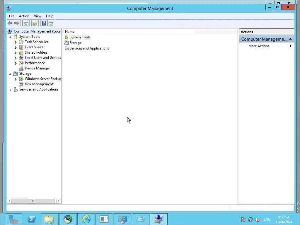The image size is (300, 225).
Task: Click 'System Tools' text in center list
Action: click(x=80, y=37)
